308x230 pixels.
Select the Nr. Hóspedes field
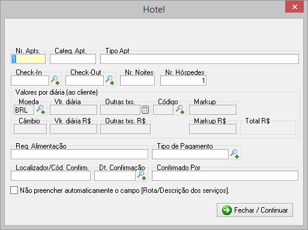click(183, 81)
